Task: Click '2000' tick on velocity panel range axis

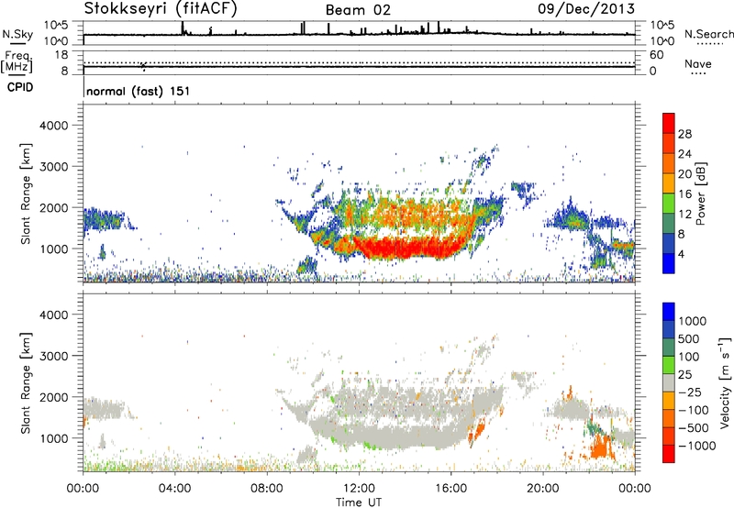Action: 54,397
